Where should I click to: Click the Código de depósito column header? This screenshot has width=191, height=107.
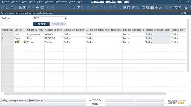click(x=75, y=30)
